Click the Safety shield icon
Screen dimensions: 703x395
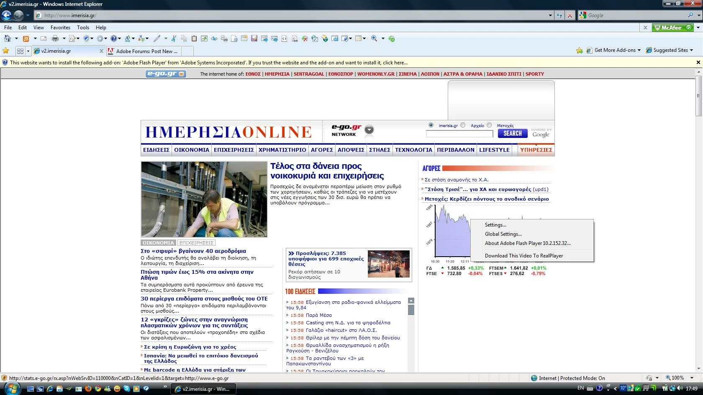click(86, 38)
